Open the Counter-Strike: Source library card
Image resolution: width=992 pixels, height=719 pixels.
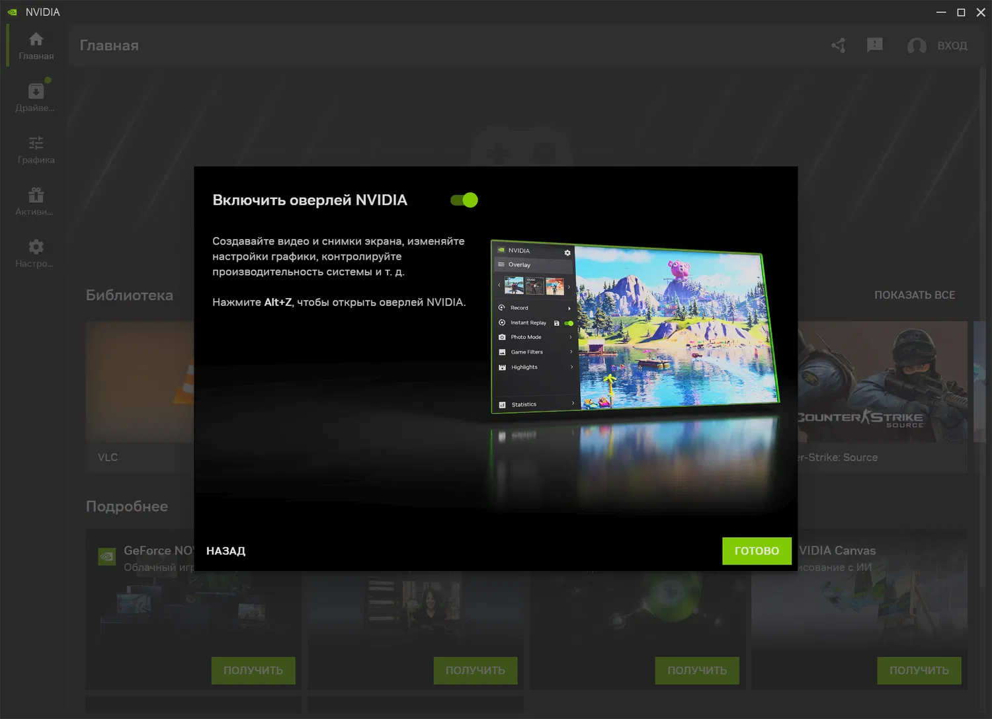point(882,397)
